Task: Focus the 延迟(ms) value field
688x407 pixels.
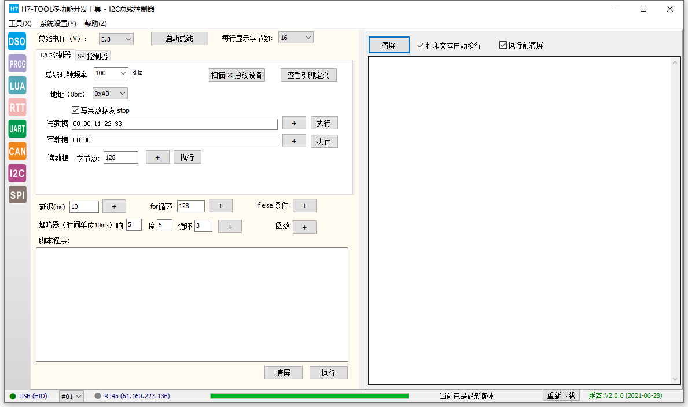Action: click(x=84, y=206)
